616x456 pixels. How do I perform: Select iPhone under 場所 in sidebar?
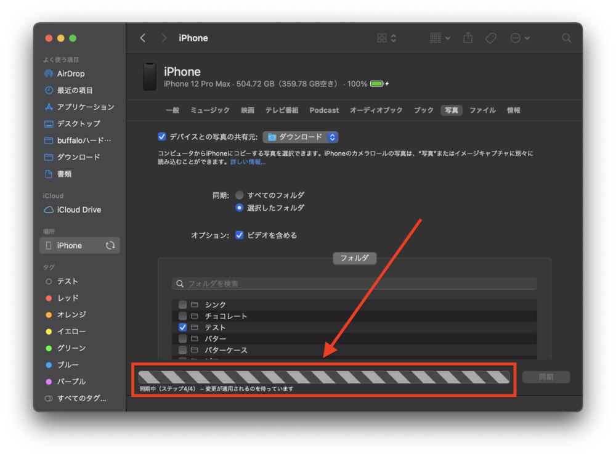click(79, 246)
